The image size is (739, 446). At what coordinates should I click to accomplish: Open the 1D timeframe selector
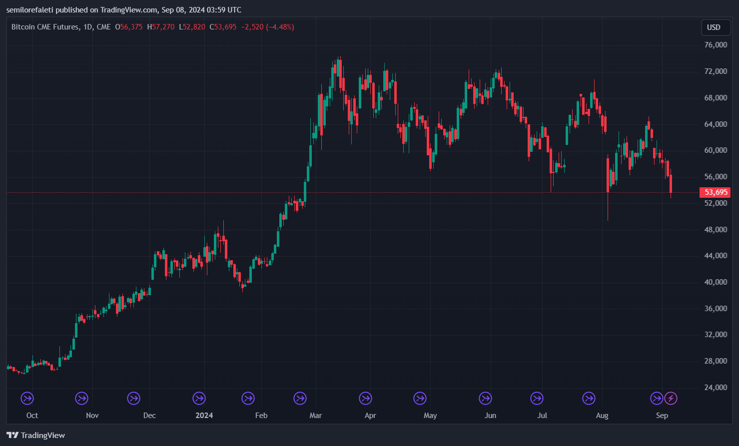[87, 27]
